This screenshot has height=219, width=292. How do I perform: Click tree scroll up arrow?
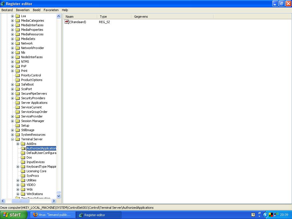click(x=59, y=16)
